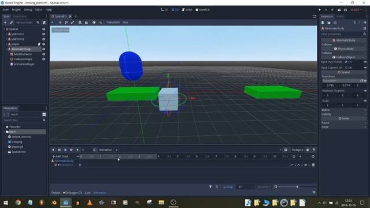Open Inspector object history icon
370x208 pixels.
pos(365,23)
